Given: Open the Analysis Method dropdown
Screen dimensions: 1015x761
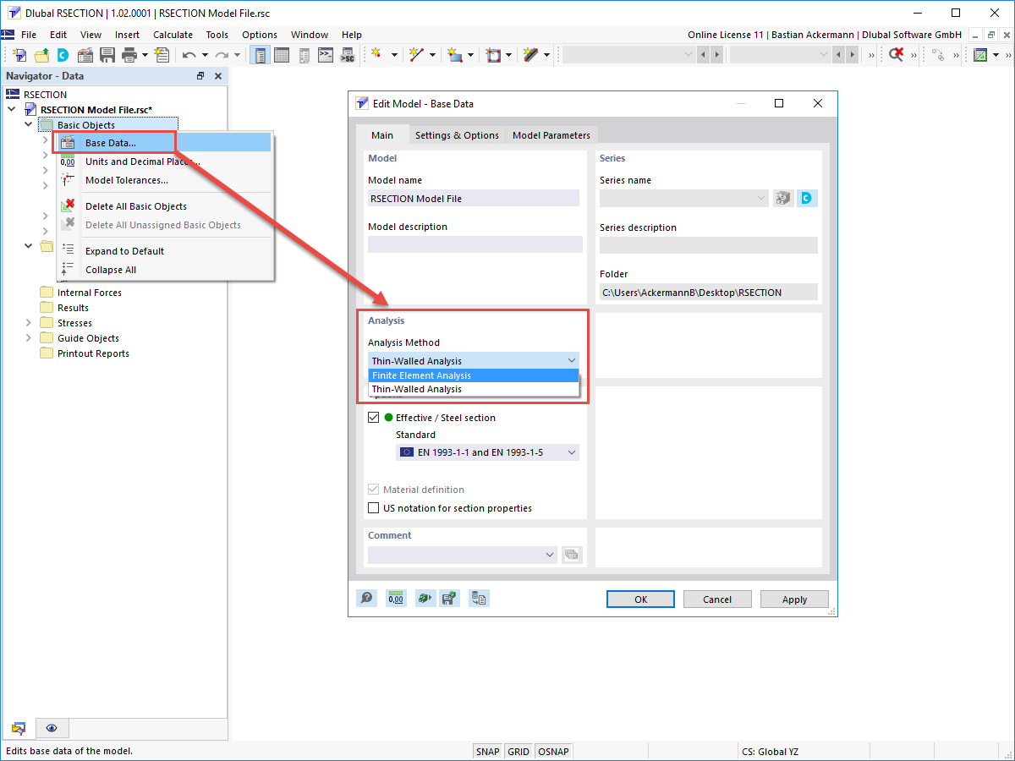Looking at the screenshot, I should coord(474,361).
